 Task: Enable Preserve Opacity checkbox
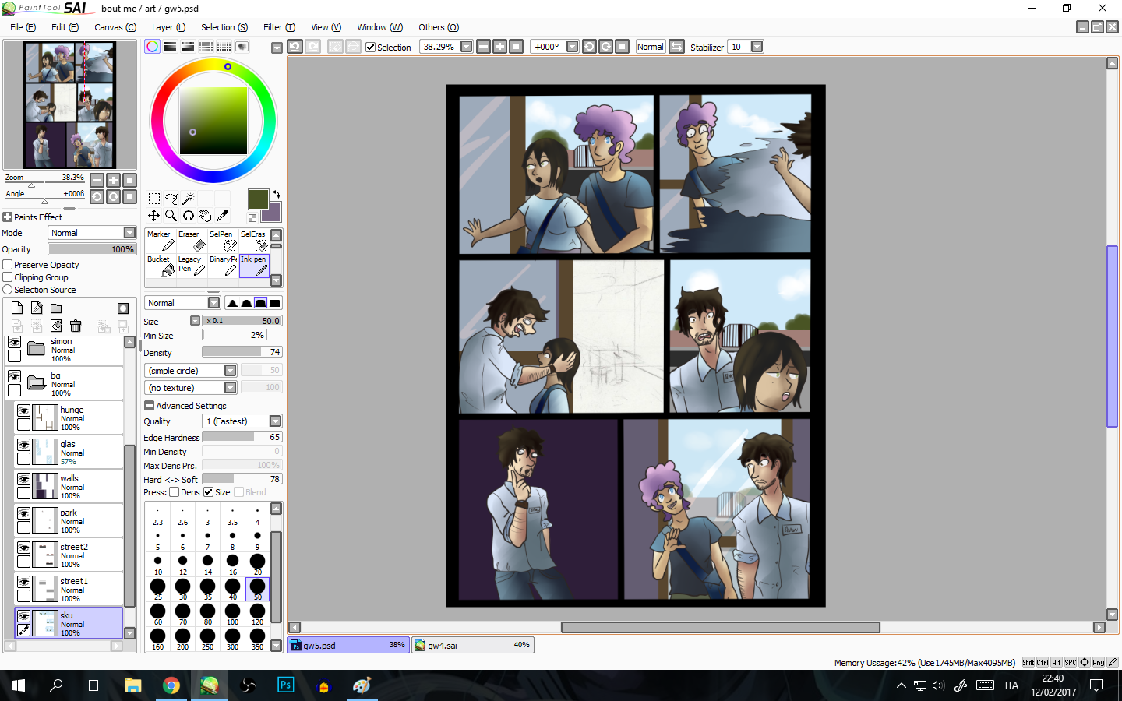pos(8,265)
